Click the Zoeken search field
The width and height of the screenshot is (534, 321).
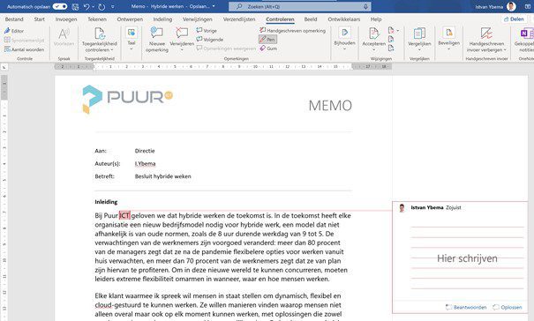click(x=300, y=6)
